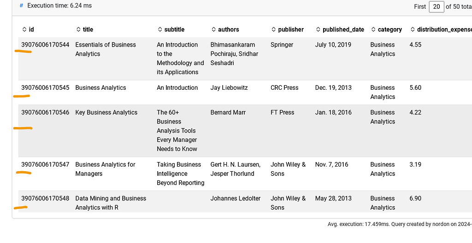
Task: Sort by subtitle using its arrow icon
Action: (x=160, y=29)
